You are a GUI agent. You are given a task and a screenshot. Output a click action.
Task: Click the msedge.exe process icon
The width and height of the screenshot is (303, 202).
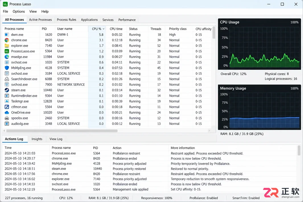coord(7,57)
